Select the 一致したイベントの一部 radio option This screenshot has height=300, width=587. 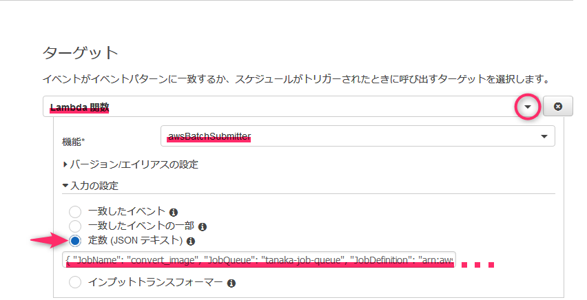tap(75, 226)
